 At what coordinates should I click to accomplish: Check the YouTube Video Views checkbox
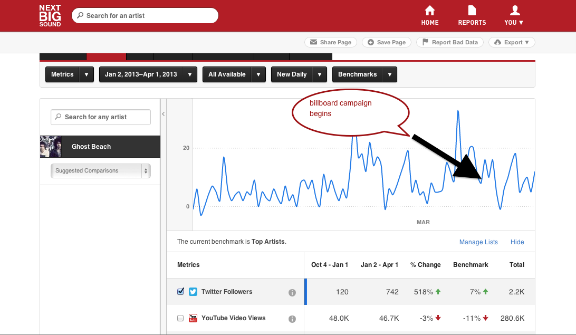pos(180,318)
